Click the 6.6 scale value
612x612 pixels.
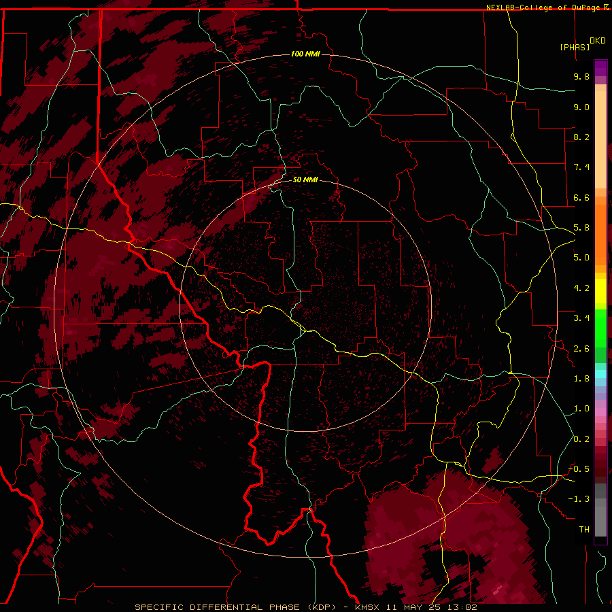click(x=581, y=197)
